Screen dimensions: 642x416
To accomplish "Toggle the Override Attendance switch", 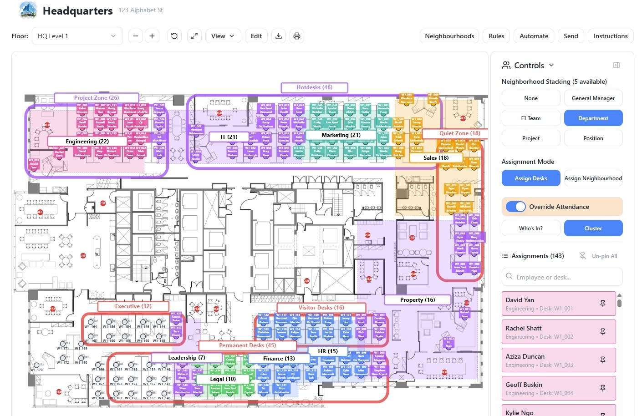I will pyautogui.click(x=516, y=207).
